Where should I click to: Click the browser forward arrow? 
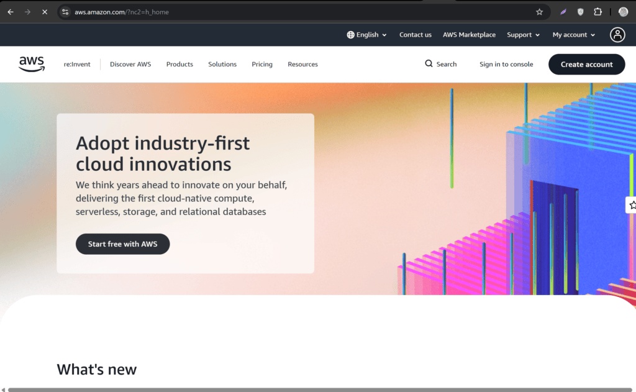[27, 12]
